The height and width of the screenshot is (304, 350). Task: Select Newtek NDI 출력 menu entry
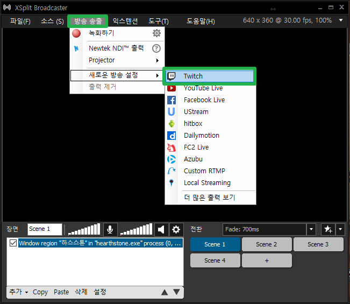point(117,48)
